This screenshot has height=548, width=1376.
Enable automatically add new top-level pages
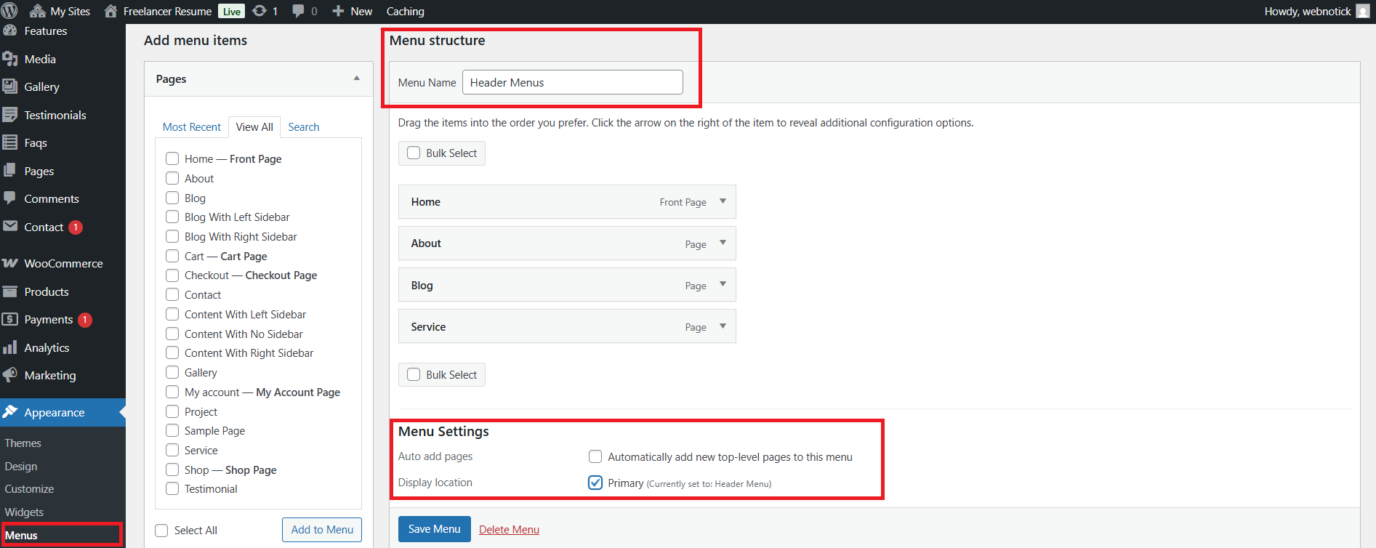[x=595, y=456]
